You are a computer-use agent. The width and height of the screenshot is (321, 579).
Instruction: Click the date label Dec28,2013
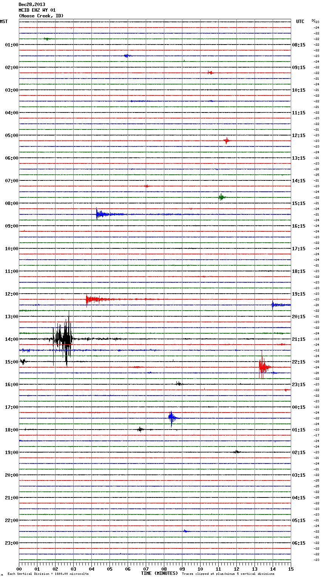(32, 5)
